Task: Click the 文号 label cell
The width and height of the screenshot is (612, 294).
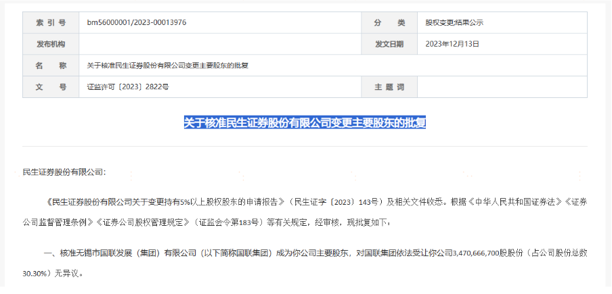Action: tap(51, 87)
